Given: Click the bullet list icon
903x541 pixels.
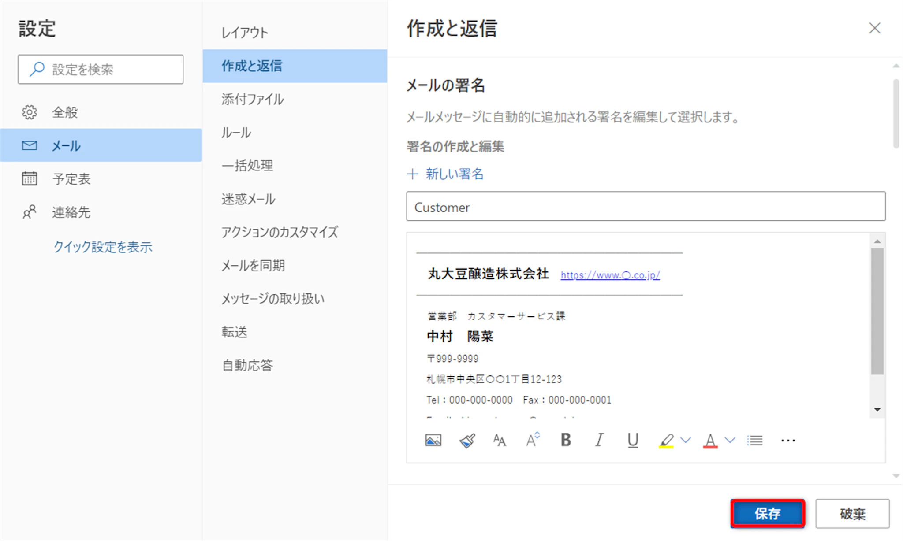Looking at the screenshot, I should pos(755,440).
